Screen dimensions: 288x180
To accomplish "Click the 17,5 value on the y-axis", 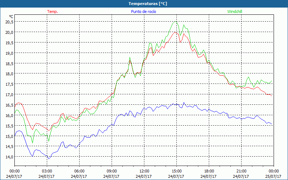I will (9, 84).
